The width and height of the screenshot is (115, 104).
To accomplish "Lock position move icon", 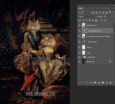I will pyautogui.click(x=90, y=20).
